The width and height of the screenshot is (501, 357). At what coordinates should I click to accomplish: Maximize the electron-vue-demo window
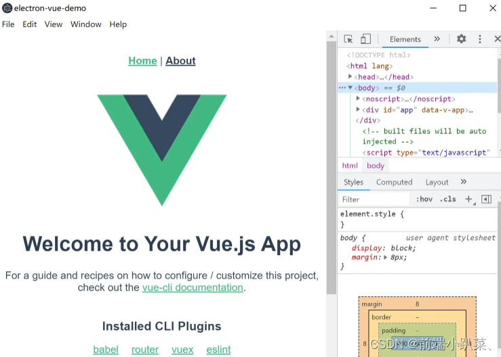(462, 8)
